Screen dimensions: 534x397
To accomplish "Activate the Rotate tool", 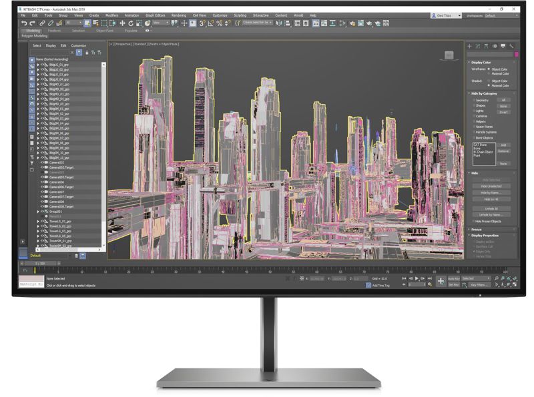I will point(130,23).
